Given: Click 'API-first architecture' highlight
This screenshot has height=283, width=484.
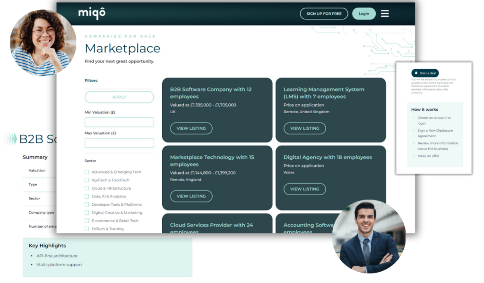Looking at the screenshot, I should (x=57, y=256).
